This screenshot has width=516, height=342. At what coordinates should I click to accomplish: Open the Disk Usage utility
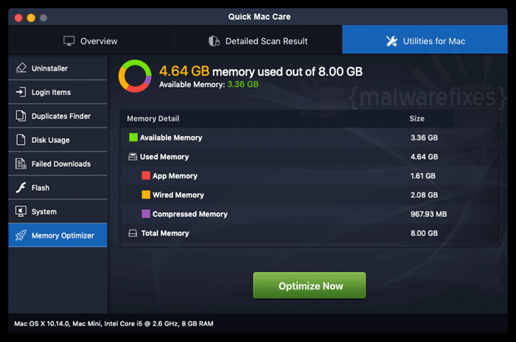point(58,140)
